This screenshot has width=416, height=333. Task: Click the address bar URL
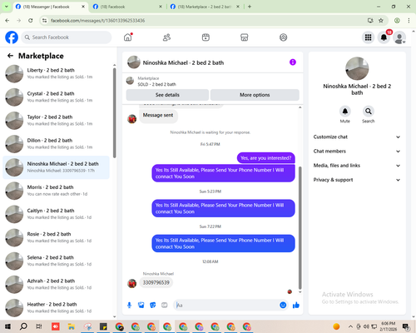[x=97, y=21]
